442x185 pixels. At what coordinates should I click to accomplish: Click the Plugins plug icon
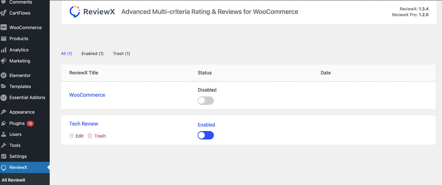pyautogui.click(x=4, y=123)
